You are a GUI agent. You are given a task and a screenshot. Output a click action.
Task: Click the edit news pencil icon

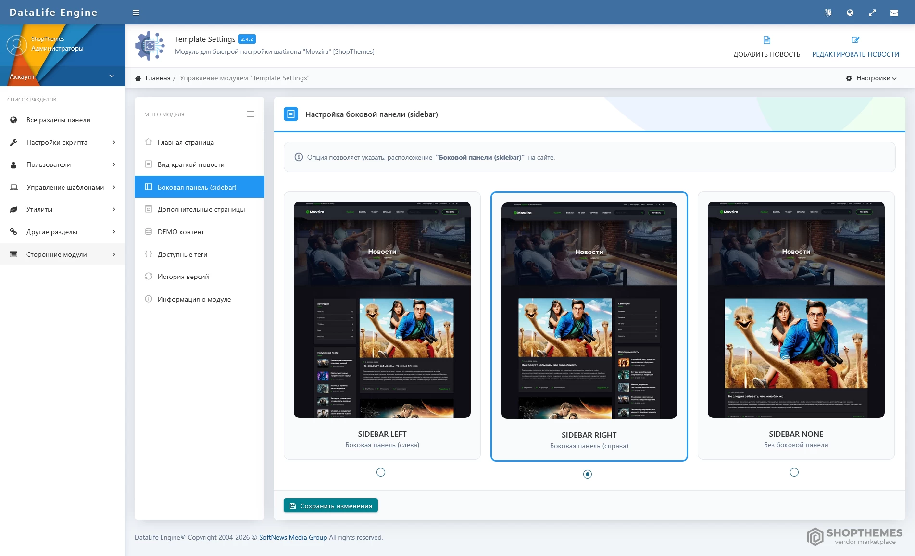[855, 40]
